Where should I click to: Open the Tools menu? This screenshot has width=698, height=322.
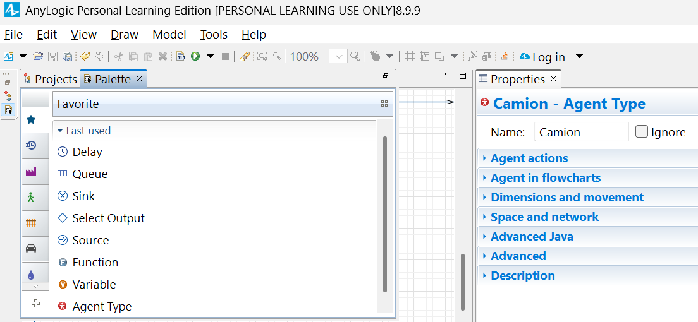point(214,34)
